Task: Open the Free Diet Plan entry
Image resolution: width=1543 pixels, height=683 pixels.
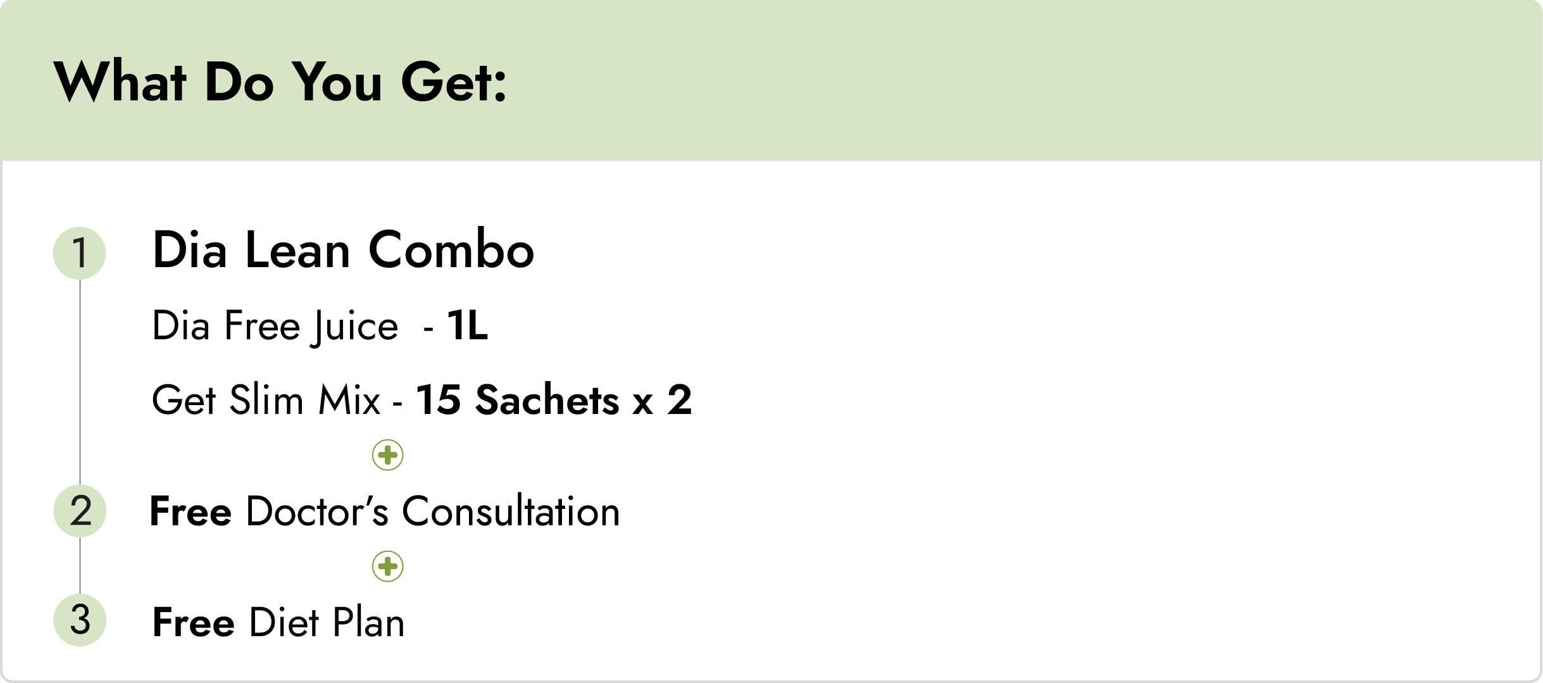Action: (x=278, y=622)
